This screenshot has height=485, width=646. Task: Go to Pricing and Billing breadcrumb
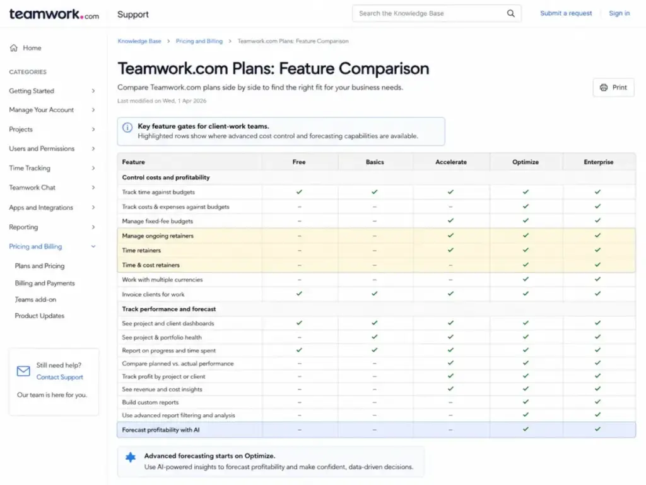pos(199,41)
